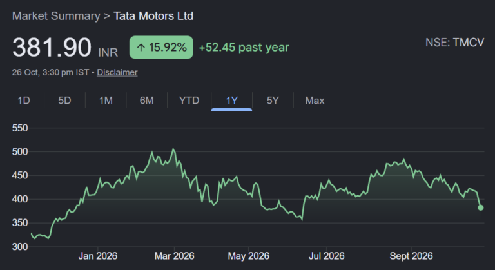Viewport: 495px width, 270px height.
Task: Switch to the 1M range tab
Action: pyautogui.click(x=106, y=101)
